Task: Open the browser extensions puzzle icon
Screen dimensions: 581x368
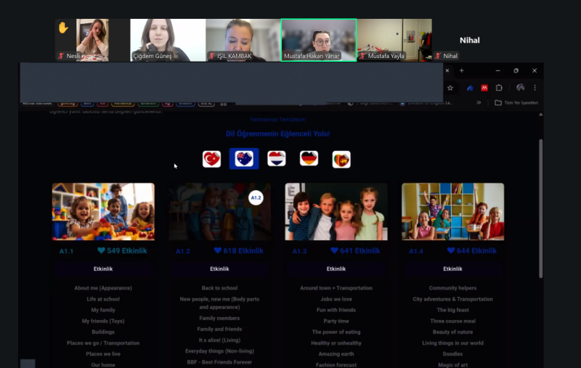Action: pyautogui.click(x=499, y=88)
